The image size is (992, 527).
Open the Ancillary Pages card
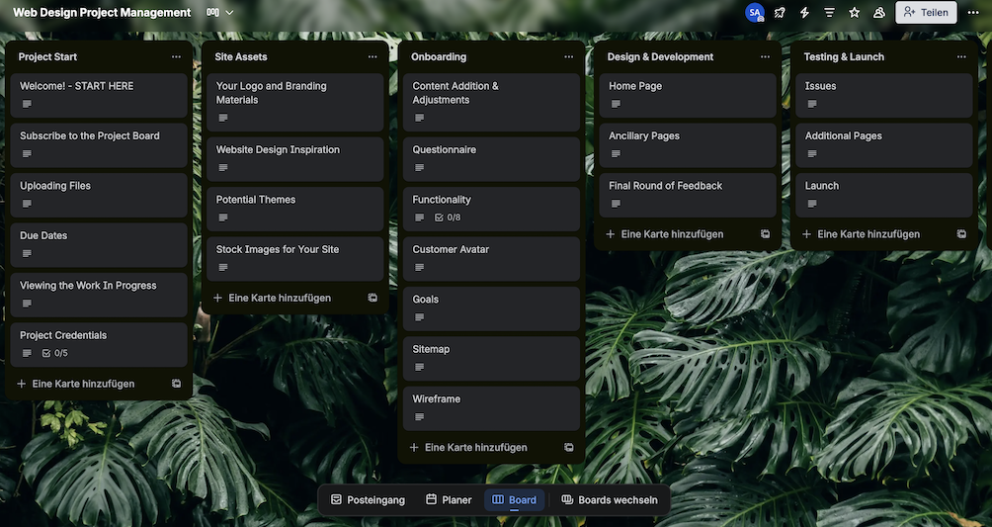click(x=688, y=145)
